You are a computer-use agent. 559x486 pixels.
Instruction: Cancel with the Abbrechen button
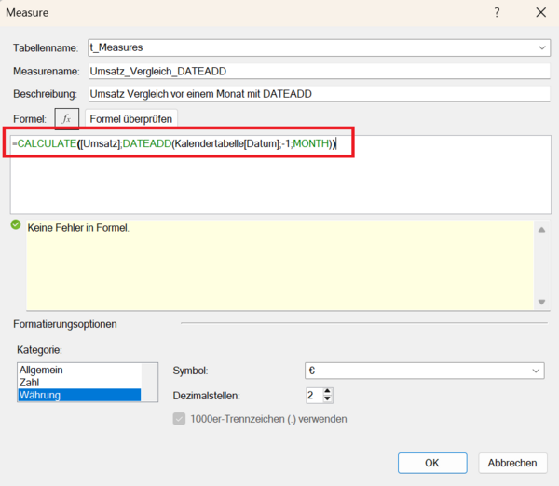tap(511, 463)
